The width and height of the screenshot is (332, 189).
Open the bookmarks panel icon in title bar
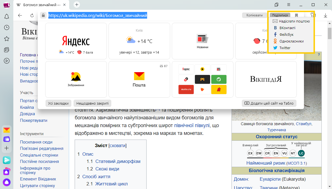coord(276,5)
